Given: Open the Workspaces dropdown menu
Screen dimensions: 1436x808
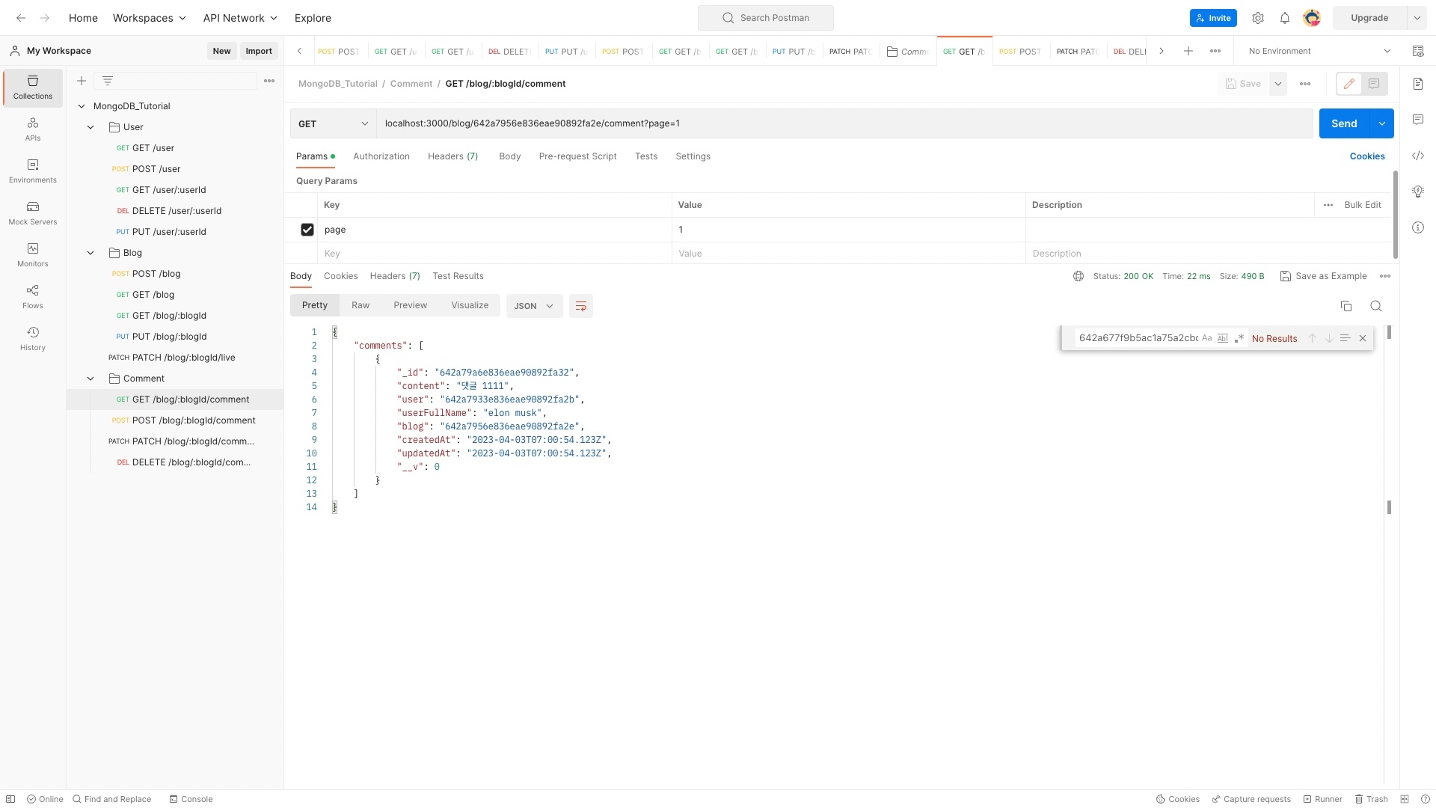Looking at the screenshot, I should click(149, 18).
